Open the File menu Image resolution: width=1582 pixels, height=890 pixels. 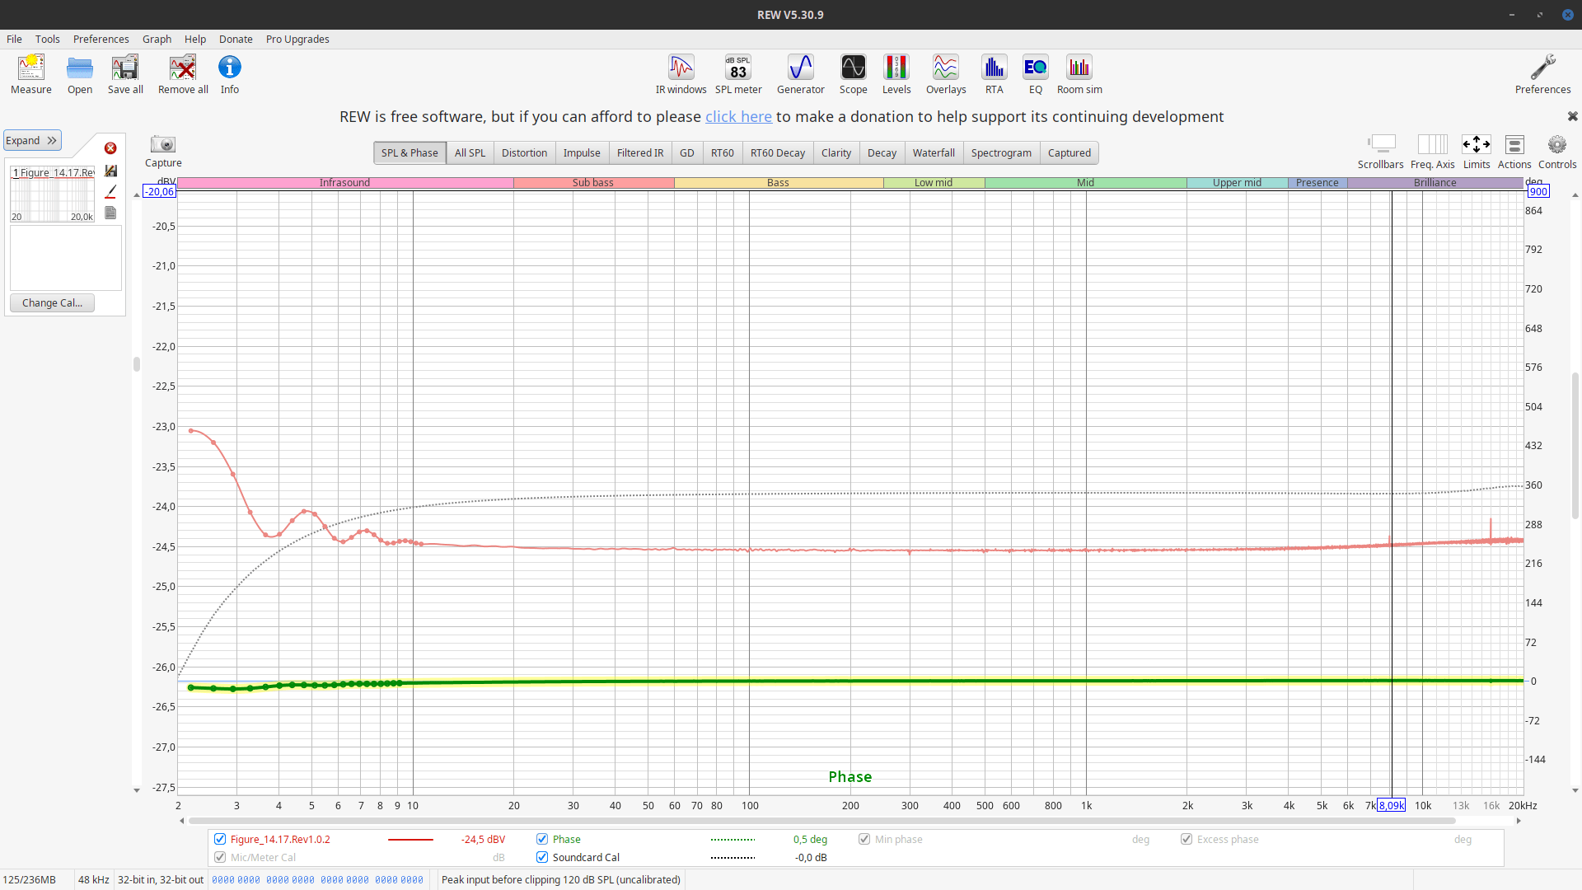(x=14, y=39)
